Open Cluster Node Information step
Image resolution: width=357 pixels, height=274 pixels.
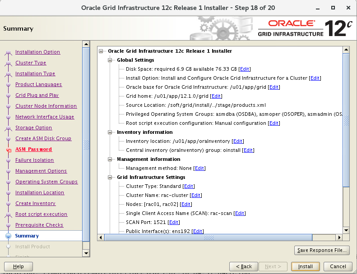46,106
